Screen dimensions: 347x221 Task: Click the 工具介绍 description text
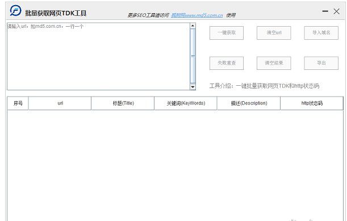coord(264,86)
